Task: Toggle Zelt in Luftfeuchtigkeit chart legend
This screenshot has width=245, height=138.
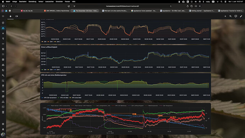Action: point(44,70)
